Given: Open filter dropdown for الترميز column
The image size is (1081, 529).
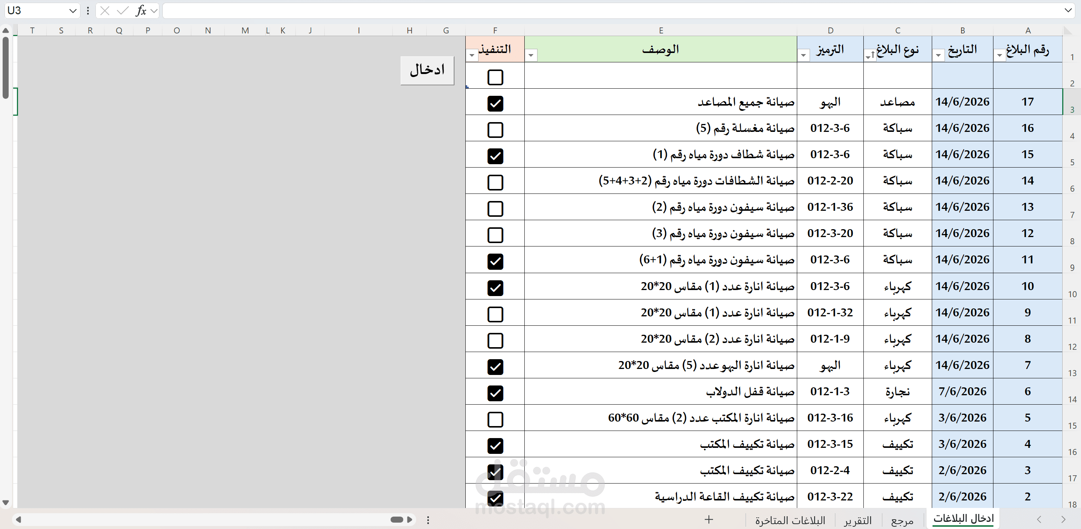Looking at the screenshot, I should click(x=804, y=55).
